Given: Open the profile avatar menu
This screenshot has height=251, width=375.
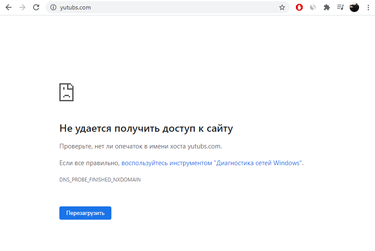Looking at the screenshot, I should pos(354,7).
